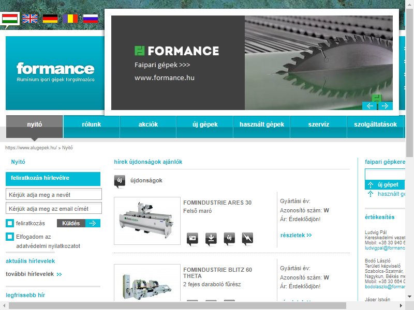Screen dimensions: 414x310
Task: Go to previous banner slide arrow
Action: click(369, 106)
